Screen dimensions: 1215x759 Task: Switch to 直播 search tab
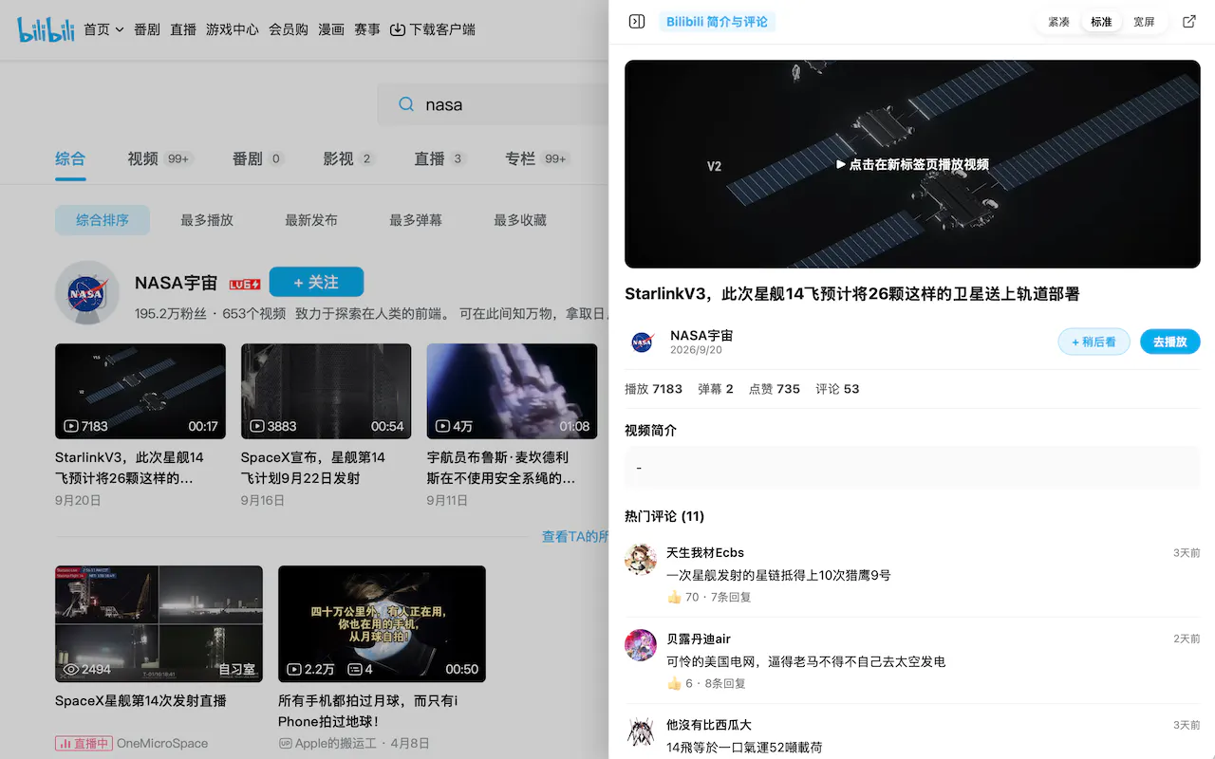point(440,158)
